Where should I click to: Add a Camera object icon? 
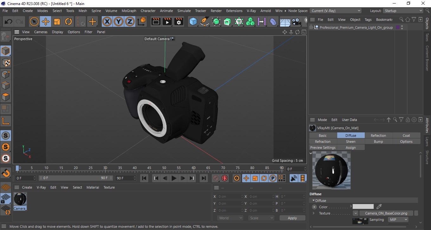pyautogui.click(x=296, y=22)
